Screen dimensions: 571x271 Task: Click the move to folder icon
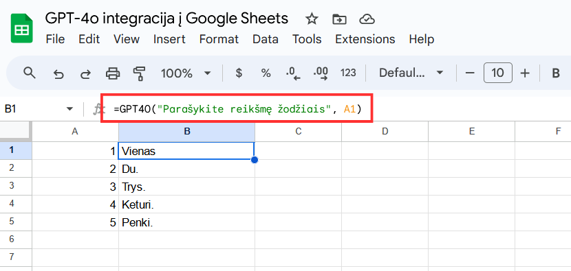339,19
